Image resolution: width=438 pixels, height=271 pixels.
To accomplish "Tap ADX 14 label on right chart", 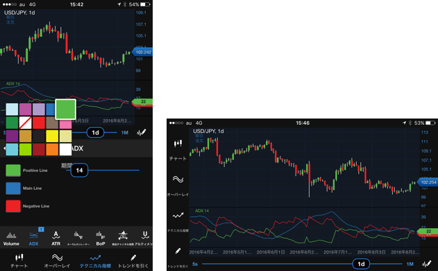I will point(202,211).
